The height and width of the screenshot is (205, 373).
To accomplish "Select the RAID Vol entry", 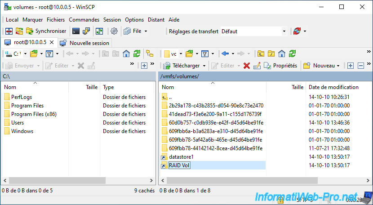I will coord(180,165).
